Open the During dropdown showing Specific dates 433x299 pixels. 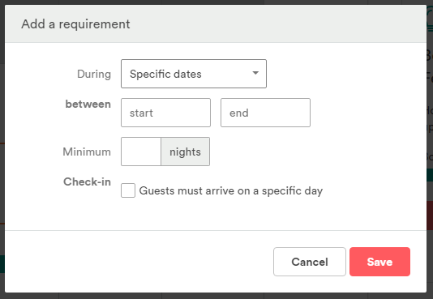coord(194,74)
